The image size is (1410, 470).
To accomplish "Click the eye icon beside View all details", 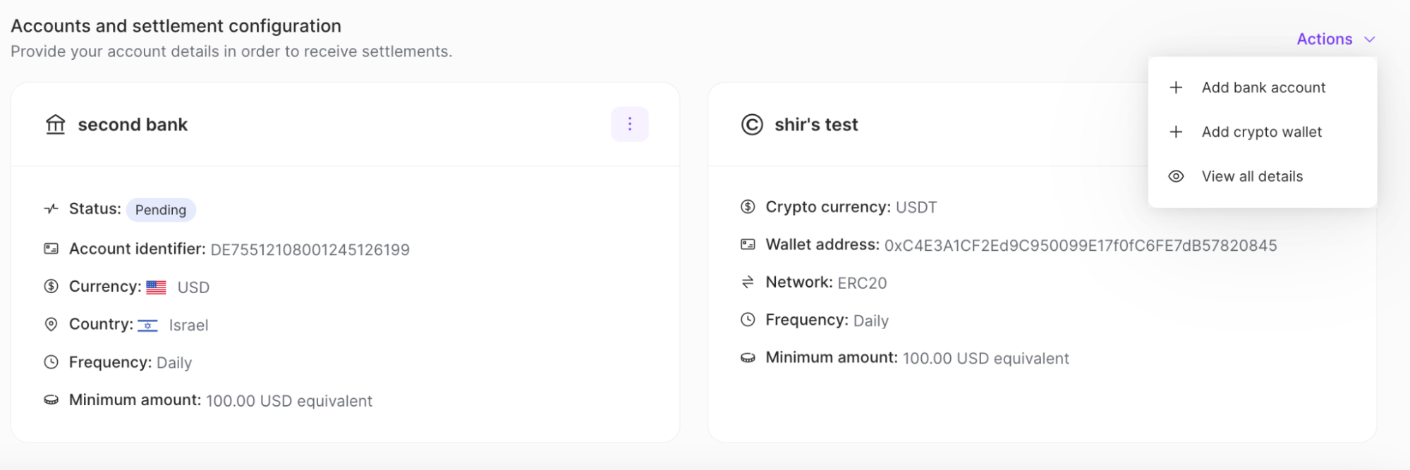I will click(x=1176, y=176).
